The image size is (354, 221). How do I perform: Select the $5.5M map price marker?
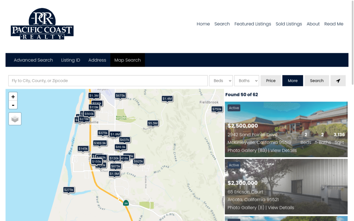coord(153,123)
